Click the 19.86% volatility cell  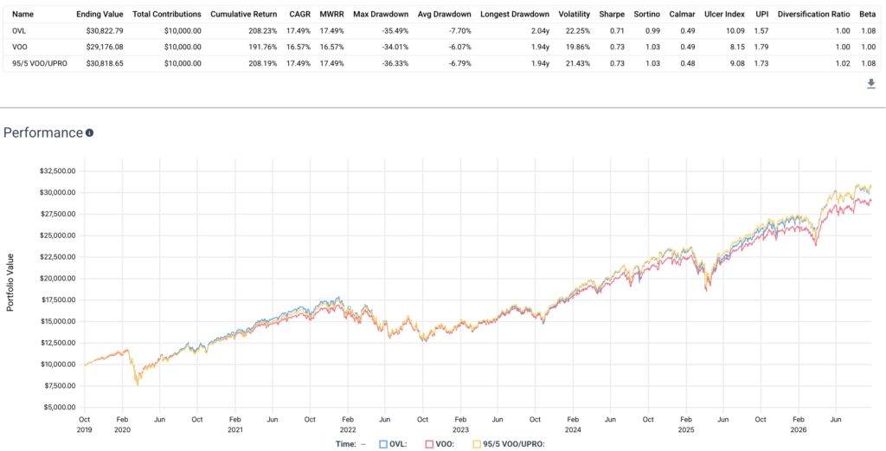(x=579, y=48)
